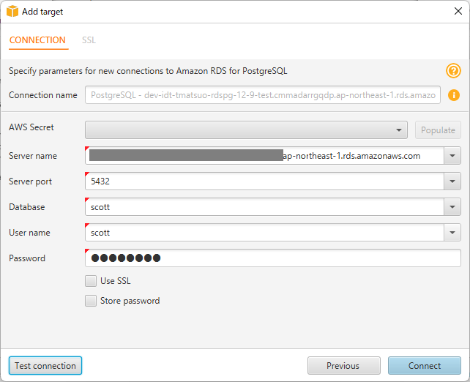Click the orange info icon beside Connection name
Image resolution: width=470 pixels, height=382 pixels.
coord(453,95)
